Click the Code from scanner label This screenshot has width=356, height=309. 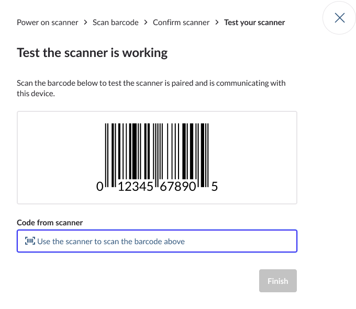coord(50,222)
